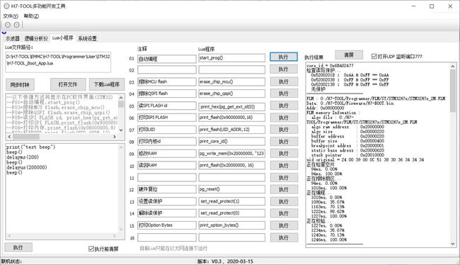This screenshot has width=460, height=265.
Task: Click 执行 button for empty row 16
Action: tap(284, 237)
